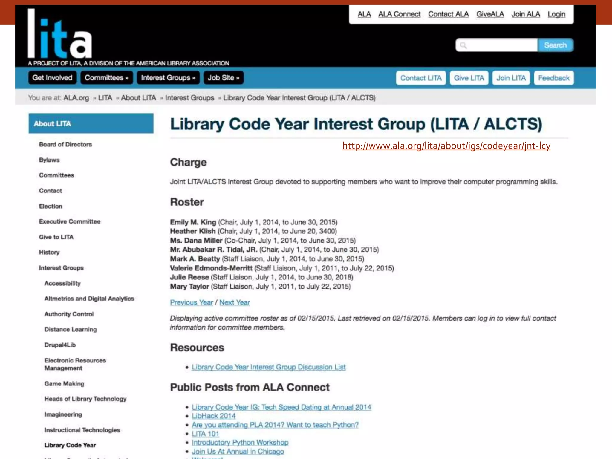Click the Join LITA button
612x459 pixels.
[511, 78]
